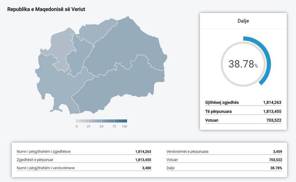Click the lightest-shaded northwestern map region
This screenshot has width=296, height=182.
pyautogui.click(x=62, y=48)
